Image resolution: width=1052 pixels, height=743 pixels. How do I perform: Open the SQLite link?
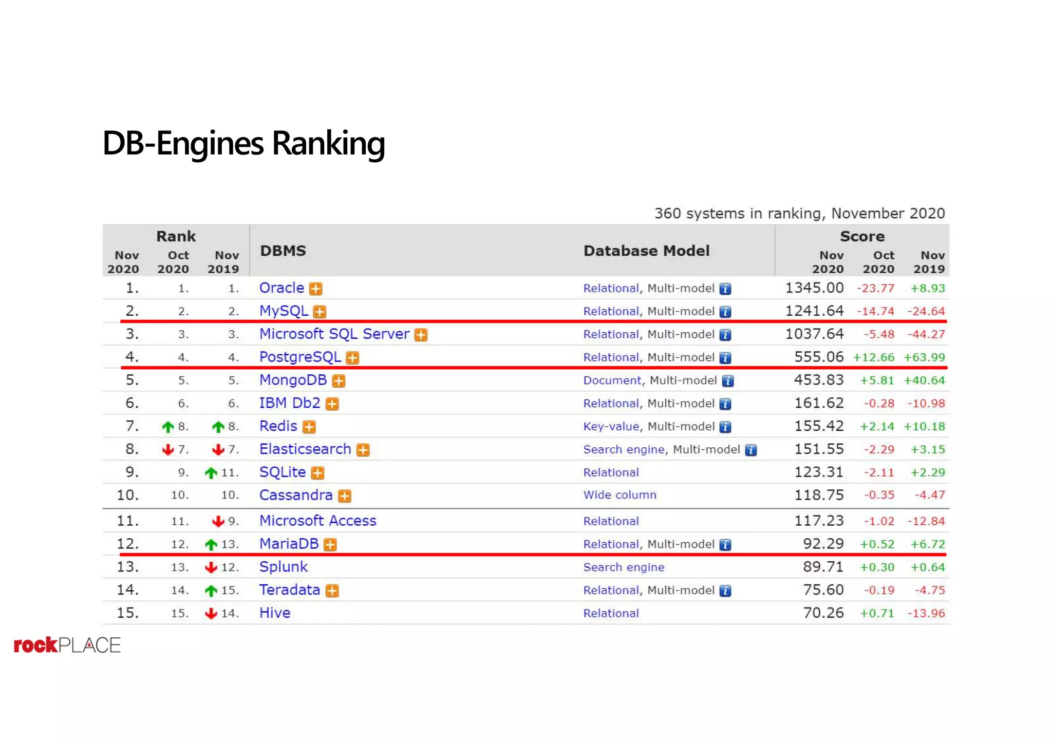point(283,472)
